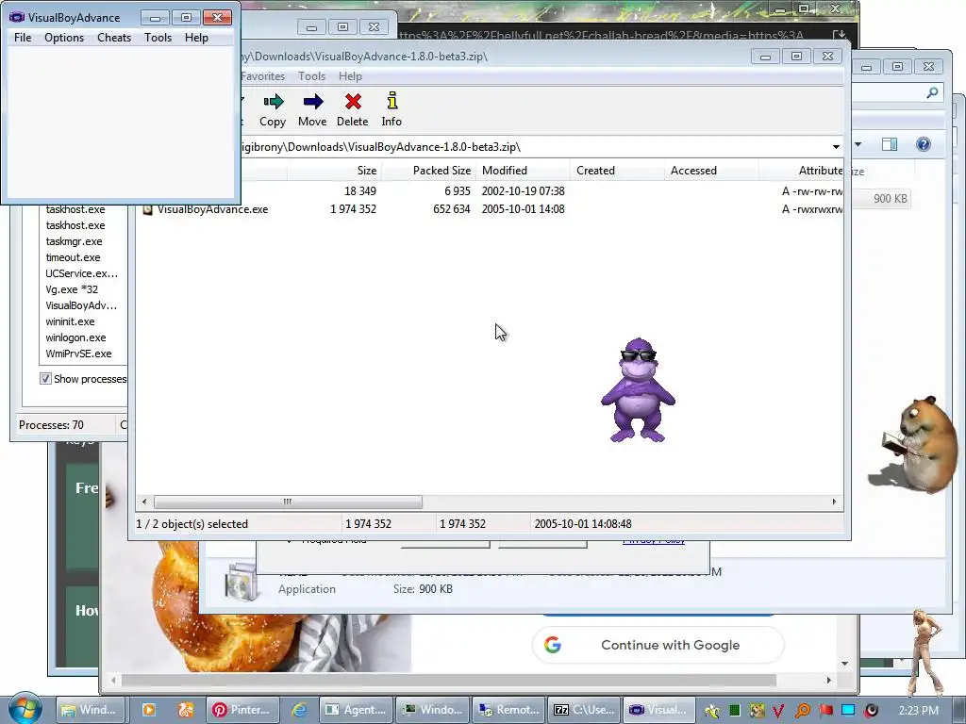Select VisualBoyAdv... process in Task Manager

pos(81,305)
